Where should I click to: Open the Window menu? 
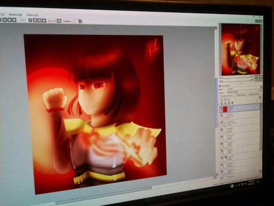(16, 15)
